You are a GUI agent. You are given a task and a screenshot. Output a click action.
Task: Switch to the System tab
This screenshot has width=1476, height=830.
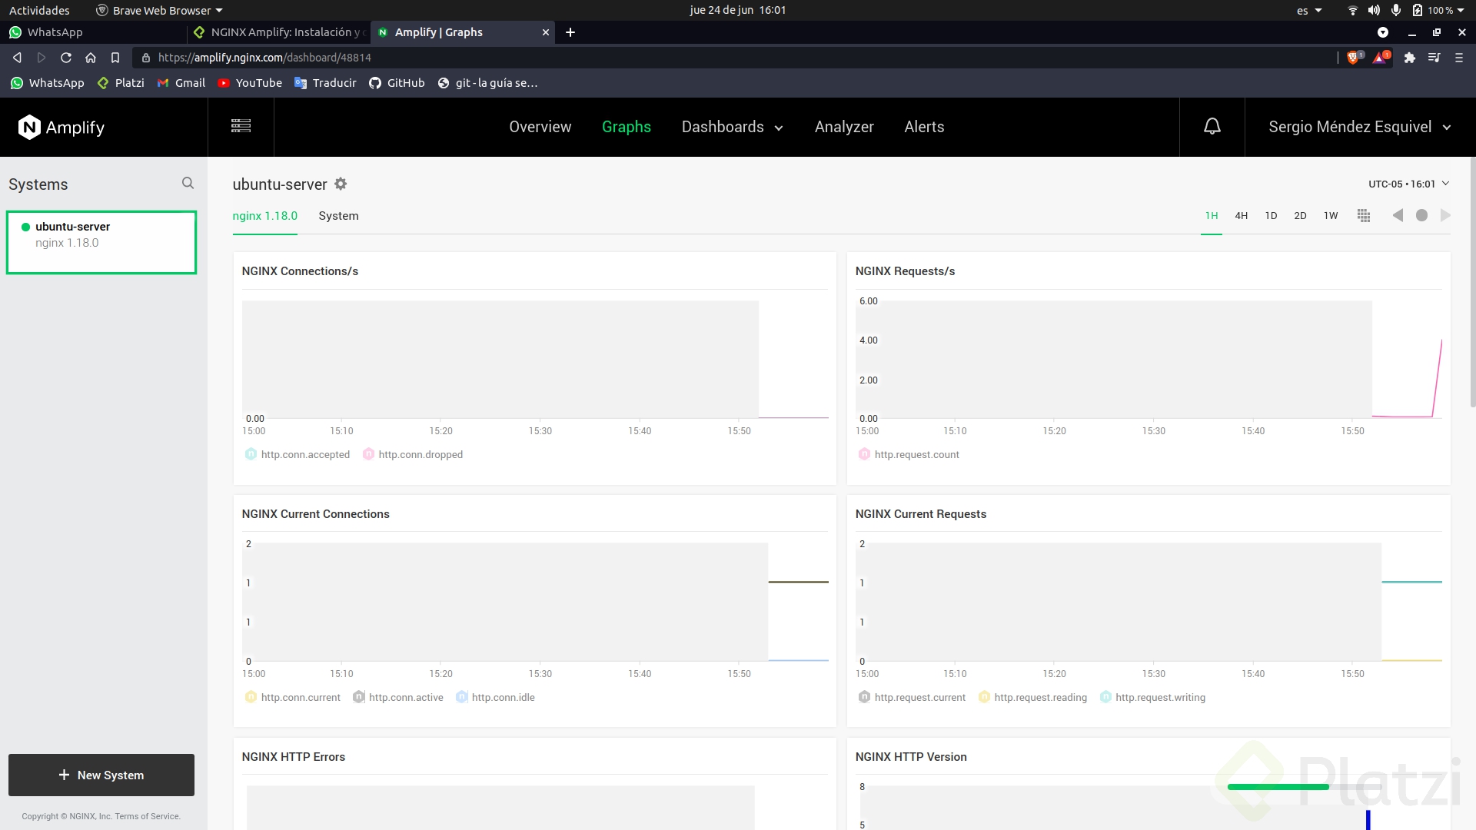(x=338, y=216)
